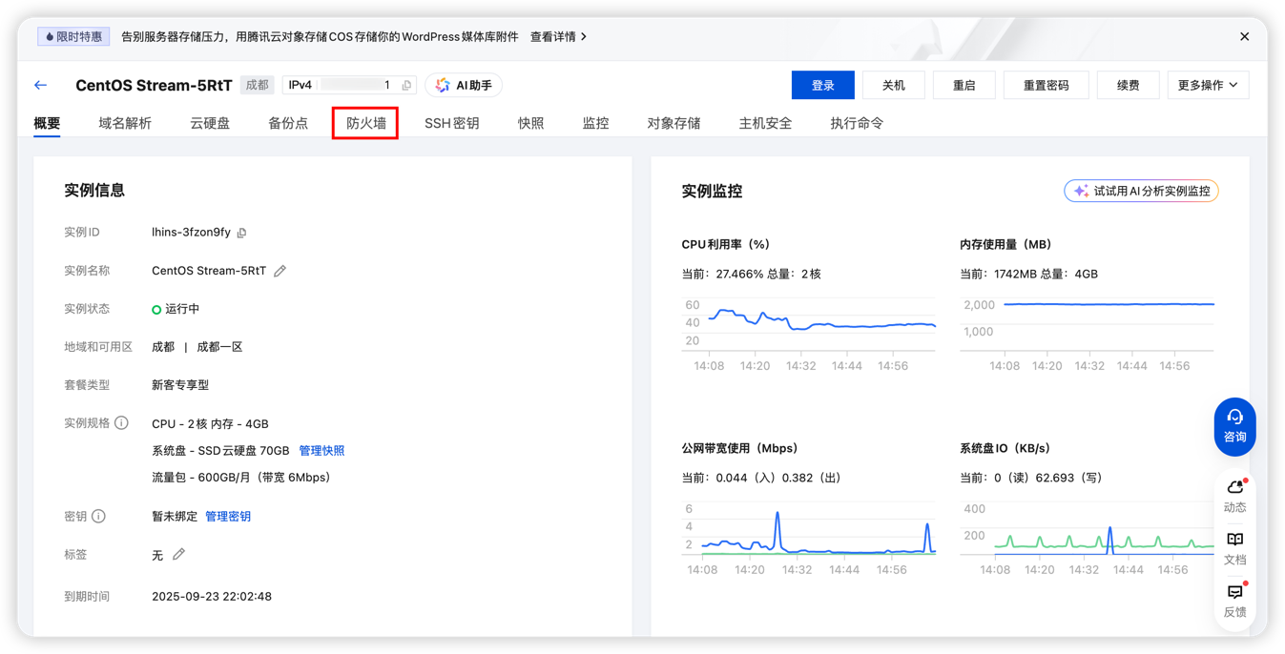
Task: Open the 监控 monitoring tab
Action: click(595, 122)
